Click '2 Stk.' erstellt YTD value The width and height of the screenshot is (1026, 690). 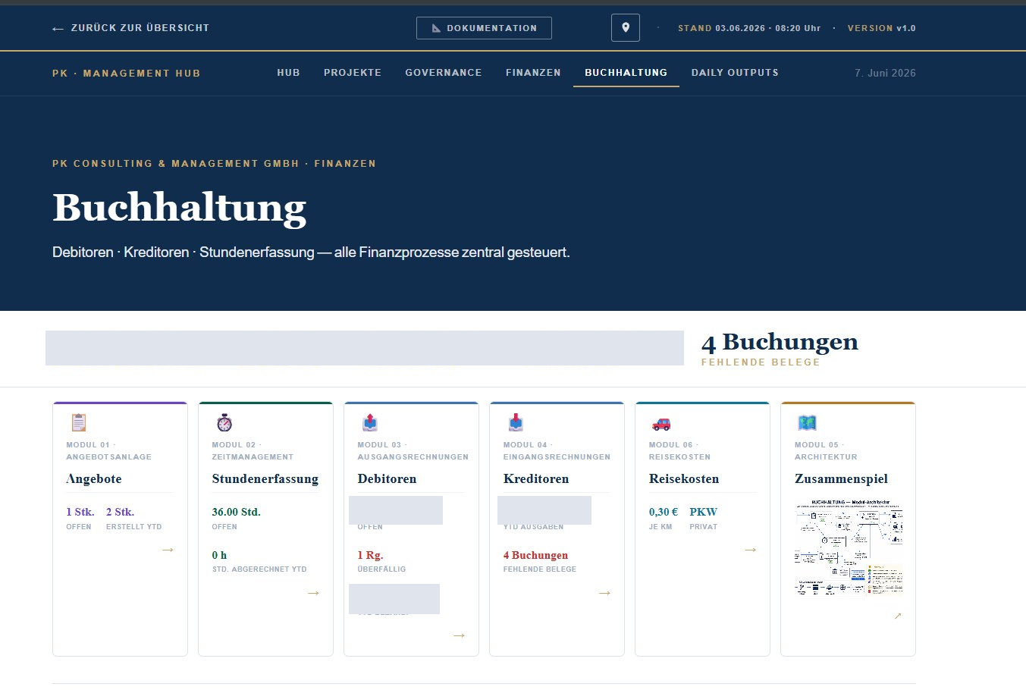click(x=120, y=512)
